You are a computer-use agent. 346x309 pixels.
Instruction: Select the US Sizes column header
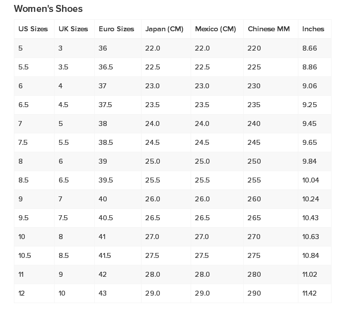(x=33, y=29)
